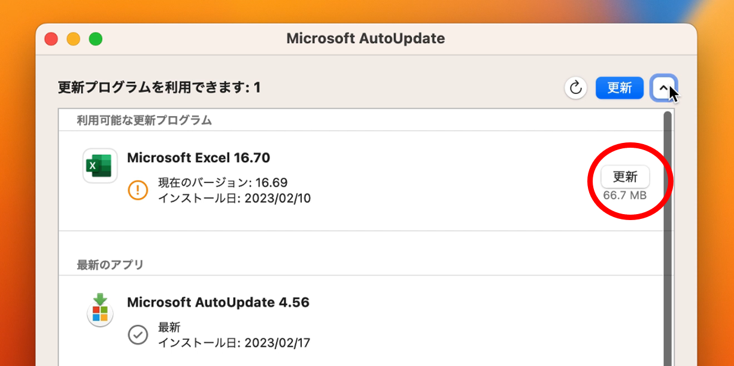Screen dimensions: 734x366
Task: Click the 最新のアプリ section header
Action: (x=110, y=264)
